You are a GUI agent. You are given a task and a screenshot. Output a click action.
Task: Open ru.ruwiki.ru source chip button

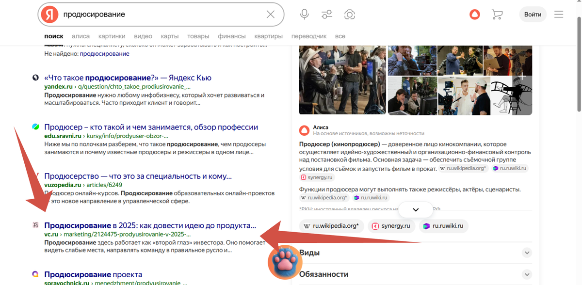click(x=443, y=226)
